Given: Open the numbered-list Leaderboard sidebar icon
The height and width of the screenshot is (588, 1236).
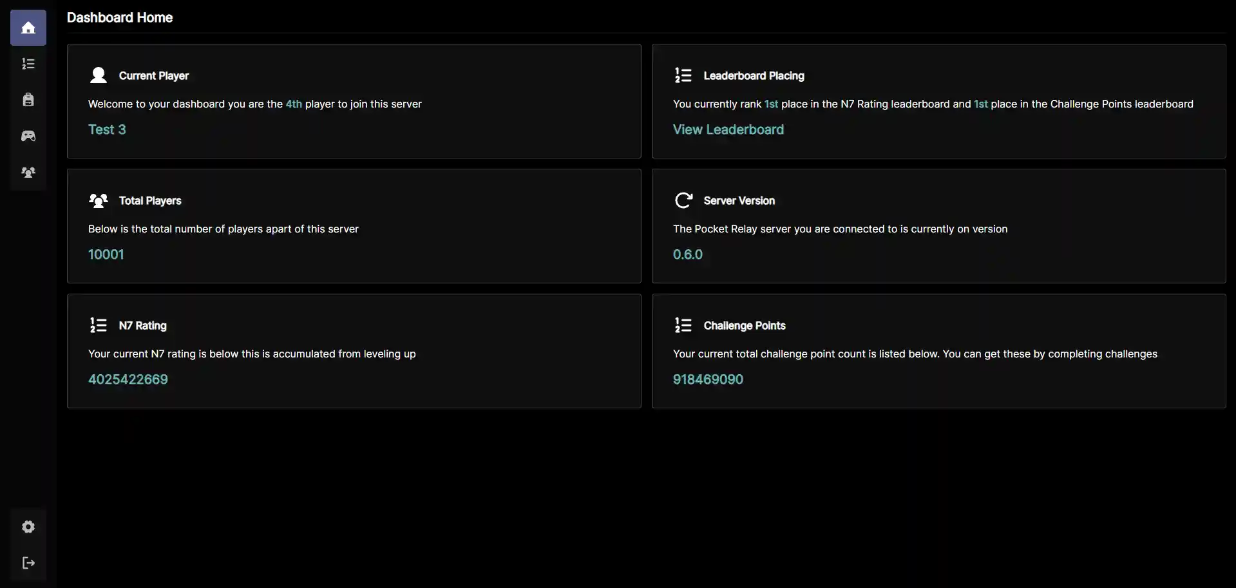Looking at the screenshot, I should coord(28,64).
